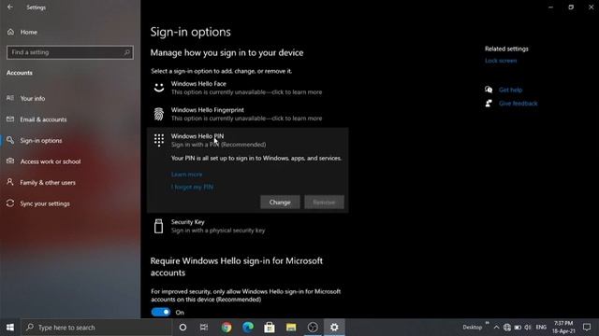Open Task View on taskbar
The height and width of the screenshot is (336, 599).
pos(204,328)
